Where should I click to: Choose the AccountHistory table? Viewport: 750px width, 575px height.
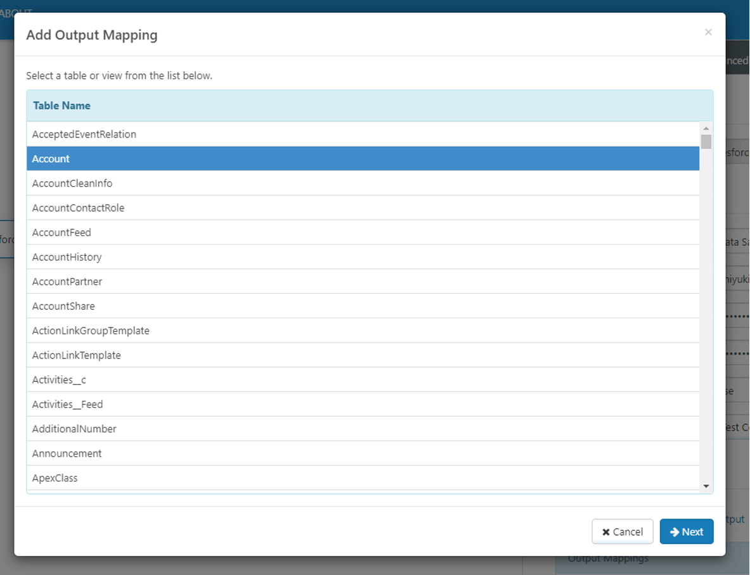point(67,257)
